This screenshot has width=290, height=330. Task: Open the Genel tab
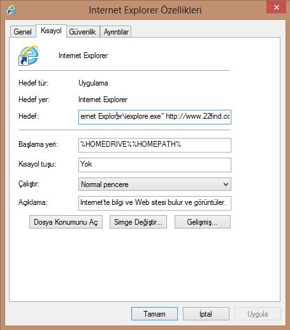tap(23, 32)
